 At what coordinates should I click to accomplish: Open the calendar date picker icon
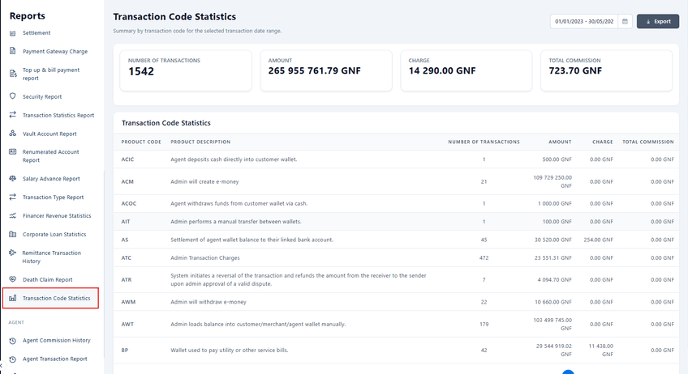(x=625, y=22)
